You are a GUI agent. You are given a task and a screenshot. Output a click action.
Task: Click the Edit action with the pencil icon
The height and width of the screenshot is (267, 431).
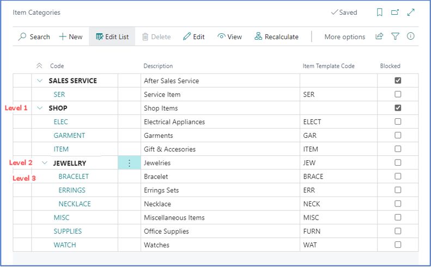(x=194, y=37)
